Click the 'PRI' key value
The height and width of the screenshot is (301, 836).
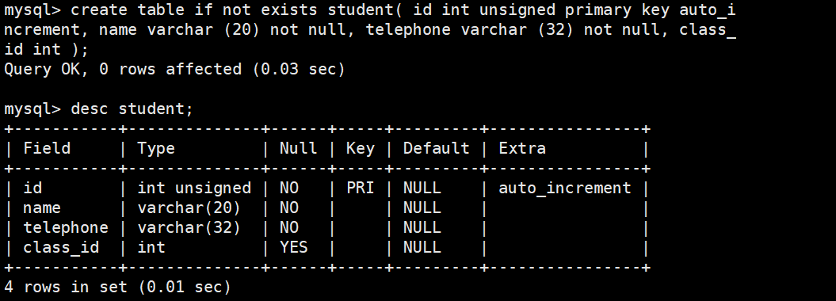pyautogui.click(x=361, y=188)
